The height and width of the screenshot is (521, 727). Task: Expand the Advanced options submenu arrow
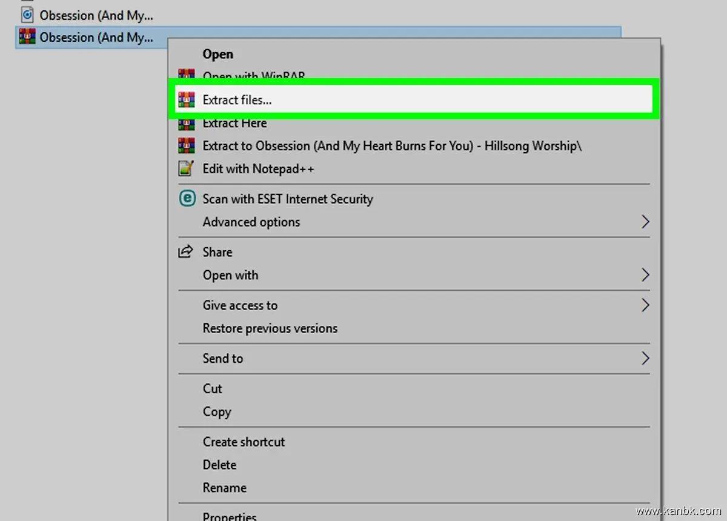pos(645,222)
